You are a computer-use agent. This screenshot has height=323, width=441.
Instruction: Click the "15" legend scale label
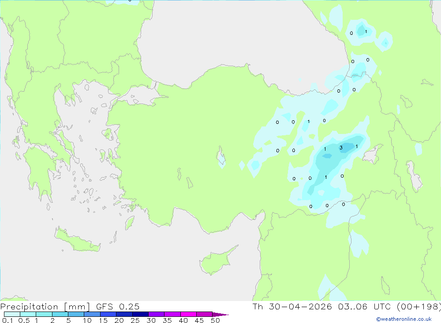tap(103, 320)
